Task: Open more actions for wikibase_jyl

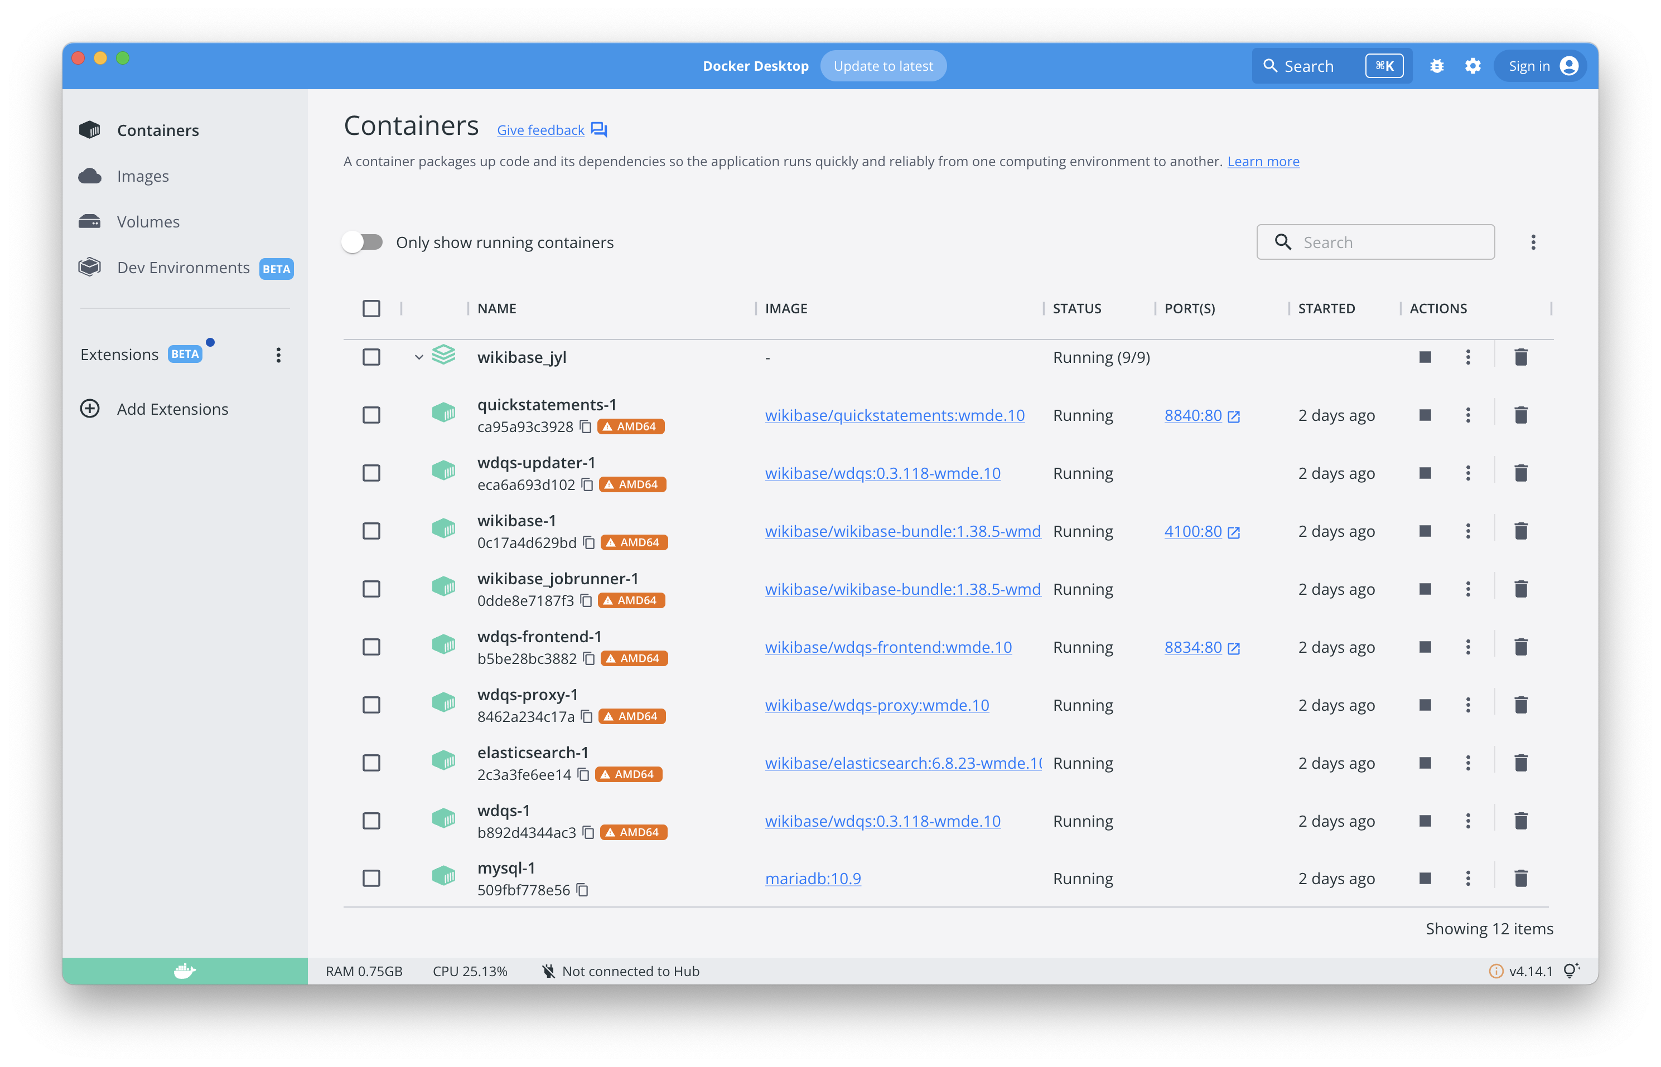Action: click(x=1467, y=357)
